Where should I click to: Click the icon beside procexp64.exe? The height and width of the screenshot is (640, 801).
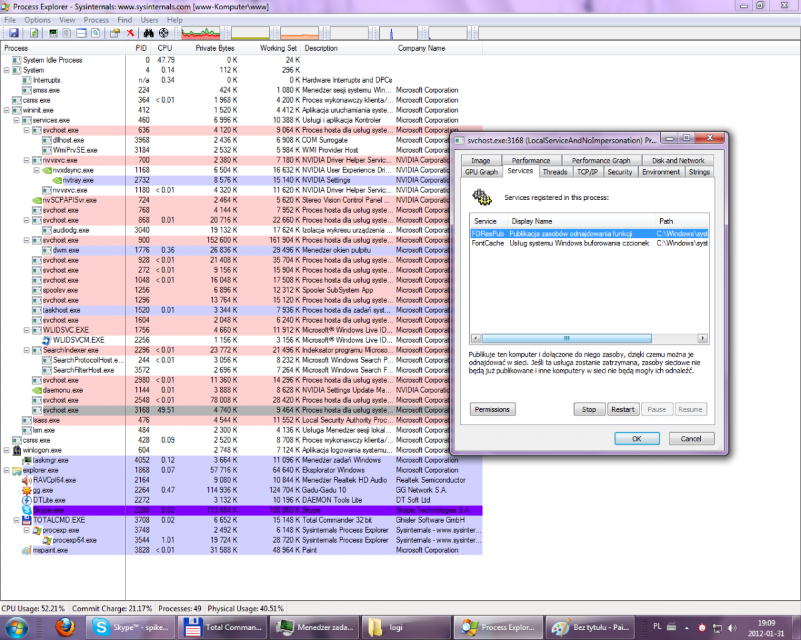pyautogui.click(x=47, y=540)
